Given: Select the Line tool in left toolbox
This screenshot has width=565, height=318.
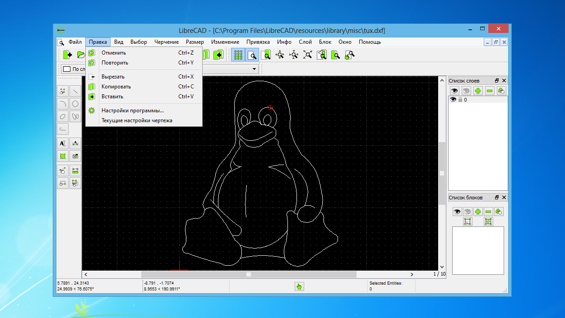Looking at the screenshot, I should coord(75,91).
